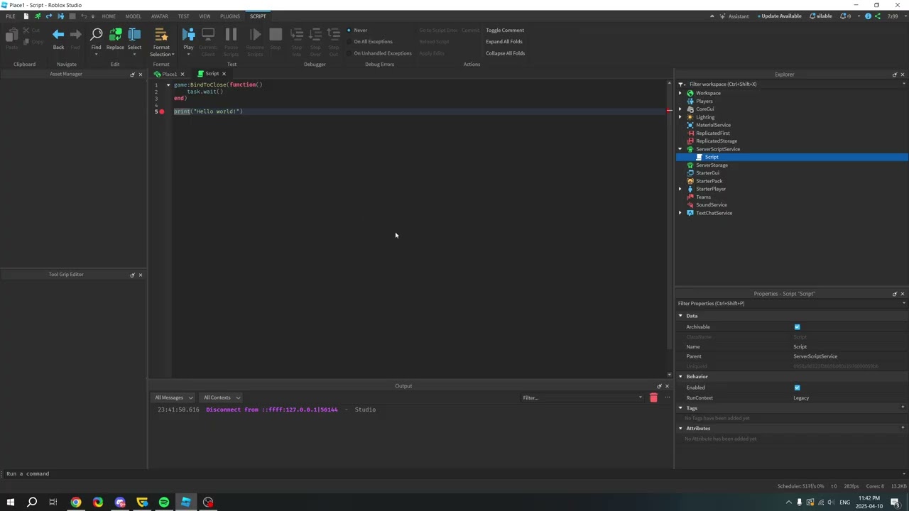909x511 pixels.
Task: Clear output with red trash icon
Action: [653, 397]
